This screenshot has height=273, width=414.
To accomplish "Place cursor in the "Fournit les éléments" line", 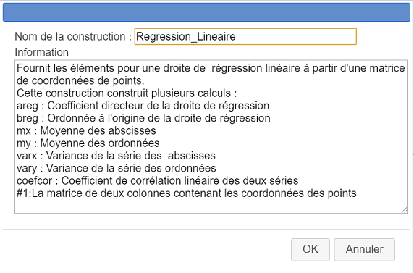I will 211,69.
